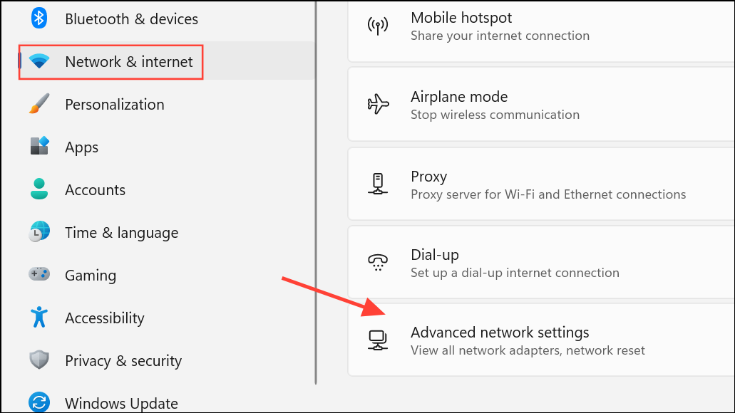Switch to Time & language settings
Image resolution: width=735 pixels, height=413 pixels.
point(121,232)
